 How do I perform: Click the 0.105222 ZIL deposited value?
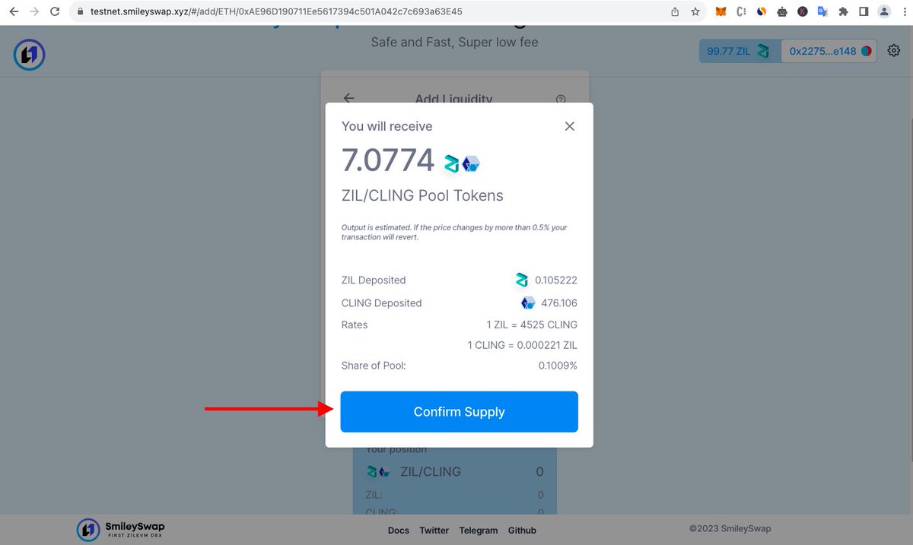coord(555,280)
